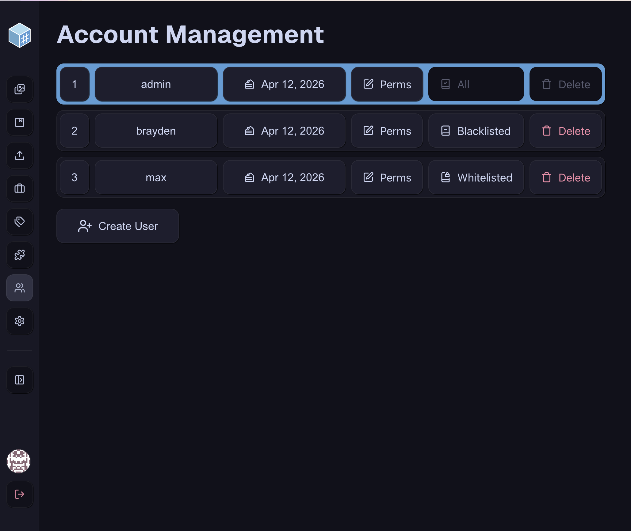Open the tags section in the sidebar

click(x=20, y=222)
